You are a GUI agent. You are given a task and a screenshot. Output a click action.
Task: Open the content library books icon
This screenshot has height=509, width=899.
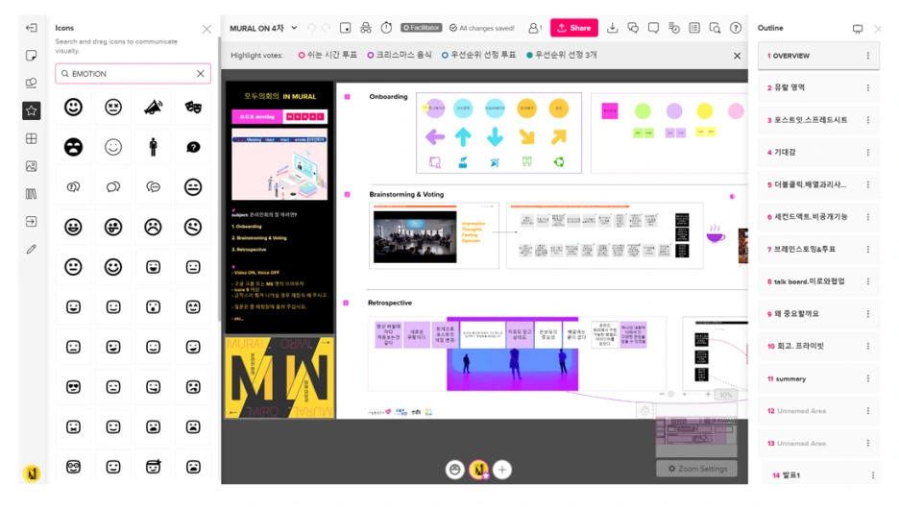pyautogui.click(x=32, y=194)
